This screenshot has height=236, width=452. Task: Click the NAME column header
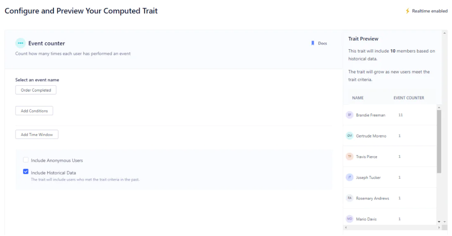(358, 98)
